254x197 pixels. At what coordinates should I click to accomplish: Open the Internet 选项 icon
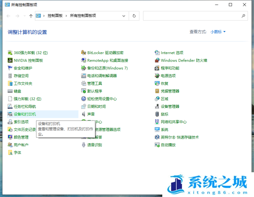pos(157,53)
